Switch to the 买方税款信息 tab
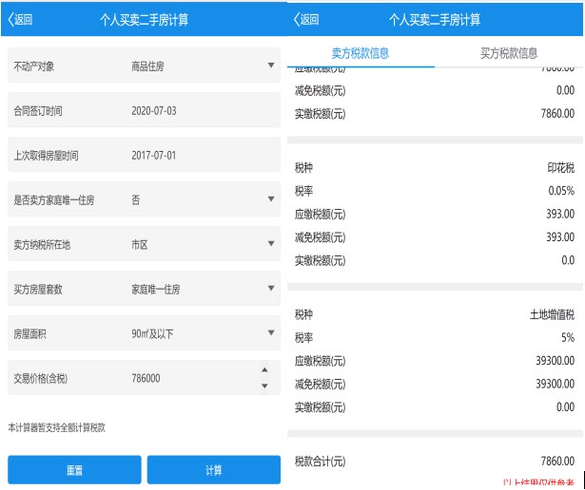This screenshot has height=490, width=585. pyautogui.click(x=509, y=53)
